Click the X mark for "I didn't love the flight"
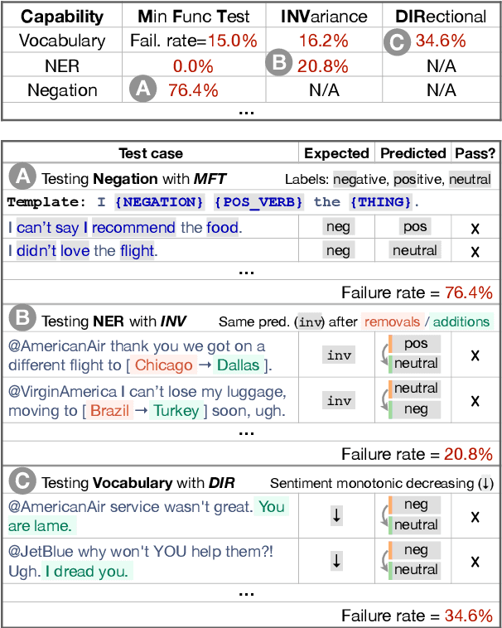This screenshot has height=628, width=502. tap(475, 250)
